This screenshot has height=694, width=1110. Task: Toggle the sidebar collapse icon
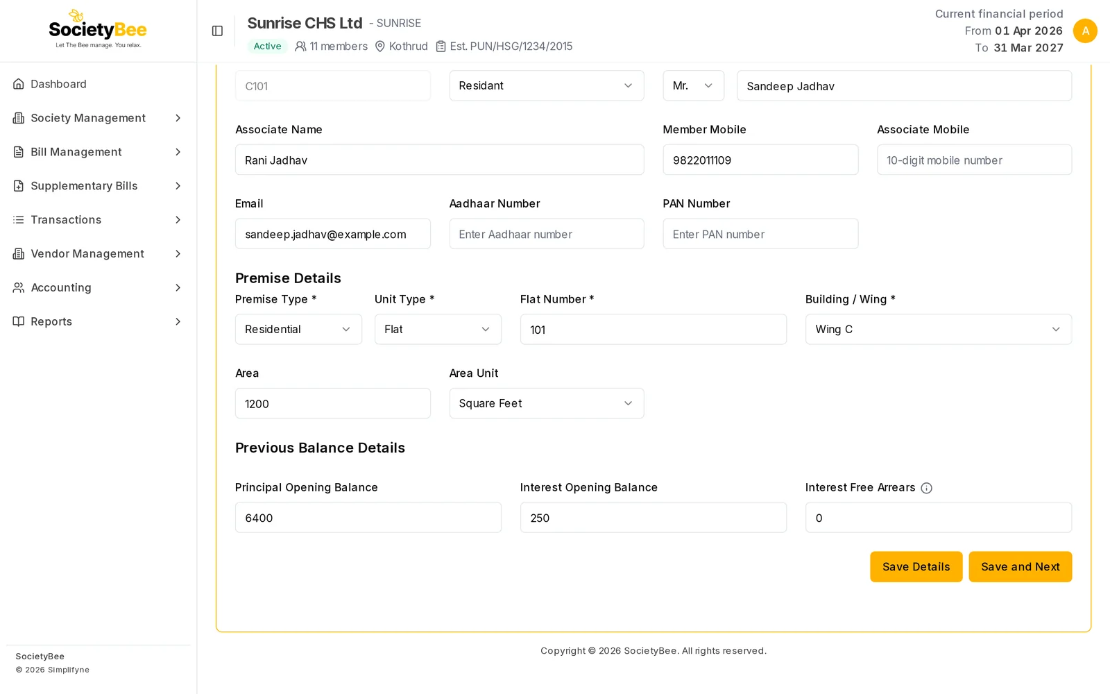tap(217, 31)
